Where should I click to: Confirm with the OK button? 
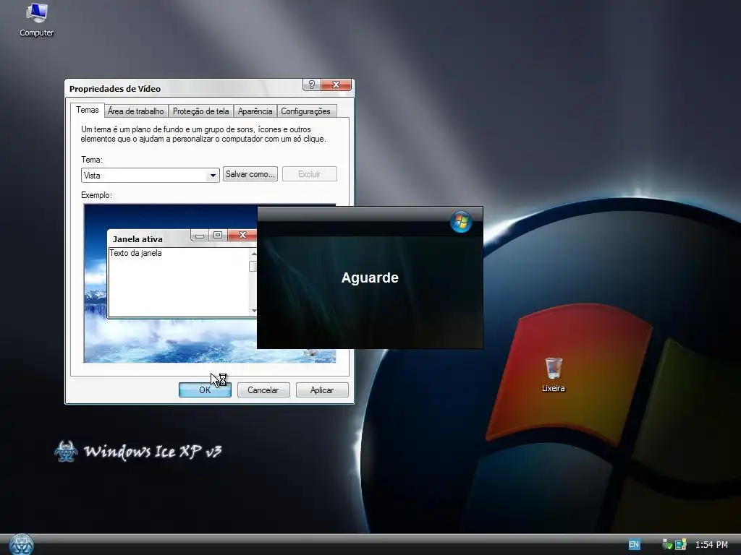coord(205,390)
